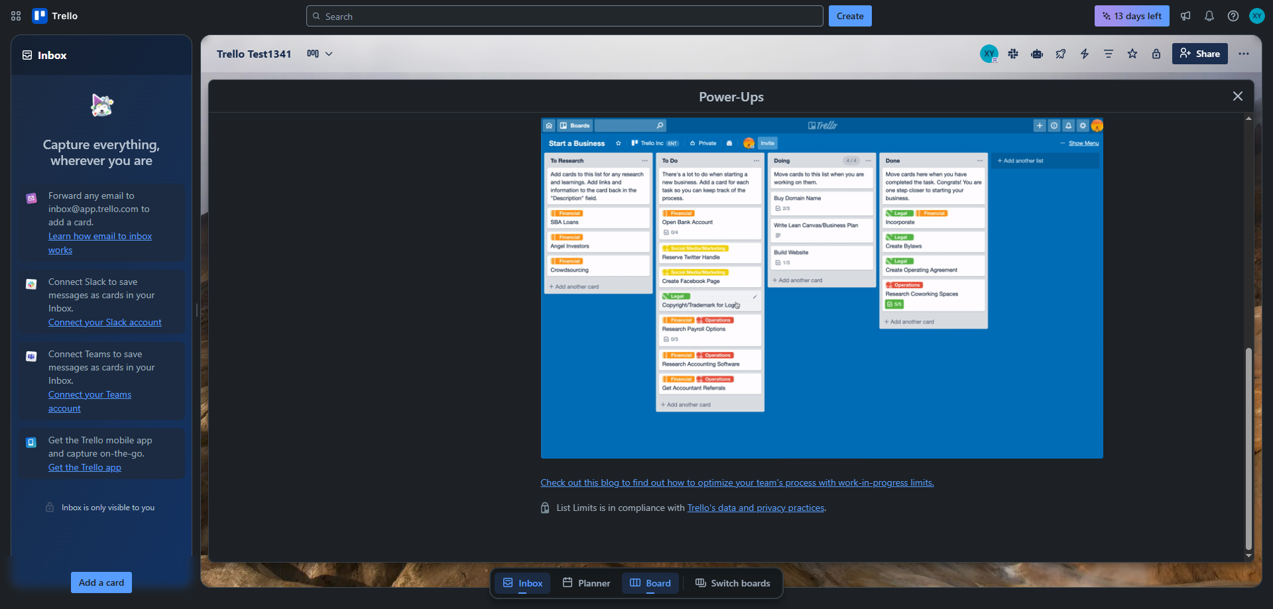Open the XY account avatar in top bar
This screenshot has width=1273, height=609.
(1257, 16)
